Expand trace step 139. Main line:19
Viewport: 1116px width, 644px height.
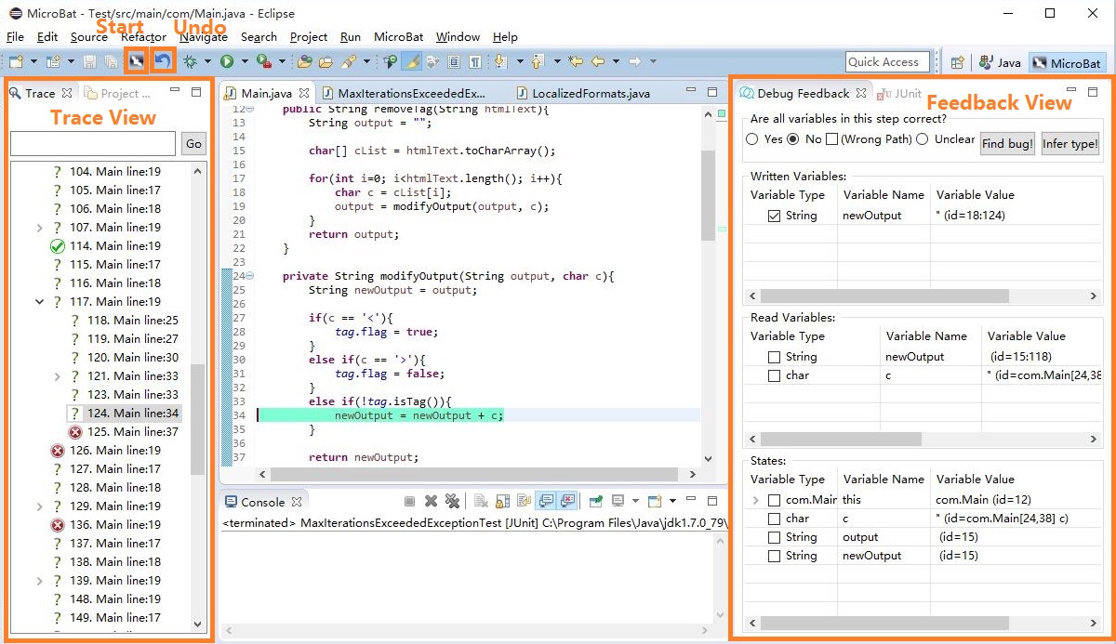point(39,581)
